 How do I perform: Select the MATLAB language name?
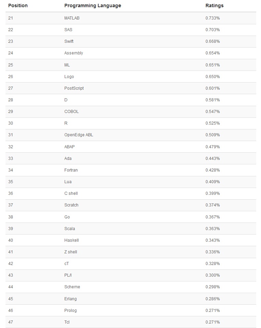[72, 18]
